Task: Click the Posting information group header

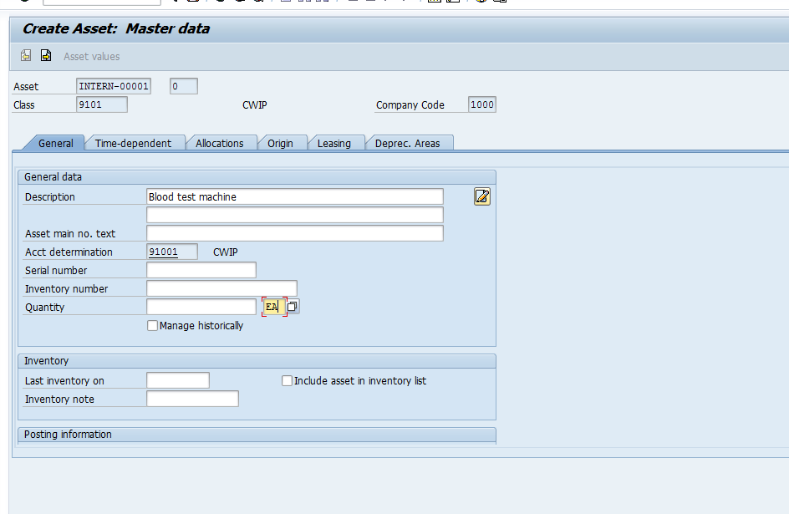Action: (x=257, y=435)
